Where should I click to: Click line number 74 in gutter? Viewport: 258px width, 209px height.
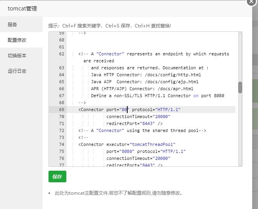point(62,144)
